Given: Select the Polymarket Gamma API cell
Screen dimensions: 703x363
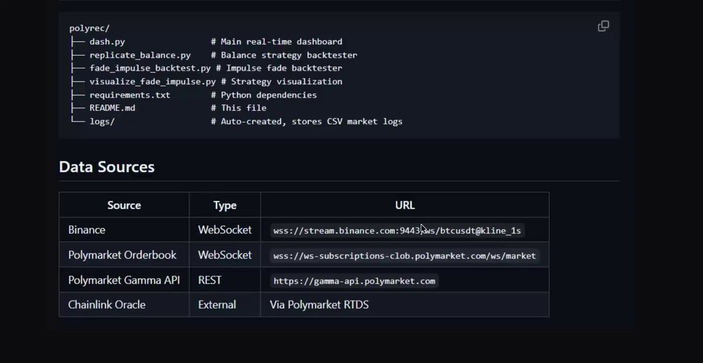Looking at the screenshot, I should click(x=124, y=280).
